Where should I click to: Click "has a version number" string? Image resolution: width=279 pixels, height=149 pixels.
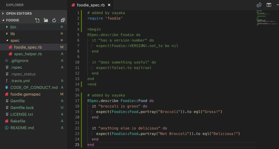123,40
